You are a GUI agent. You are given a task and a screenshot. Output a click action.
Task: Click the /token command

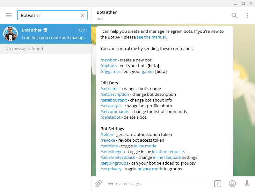click(107, 134)
